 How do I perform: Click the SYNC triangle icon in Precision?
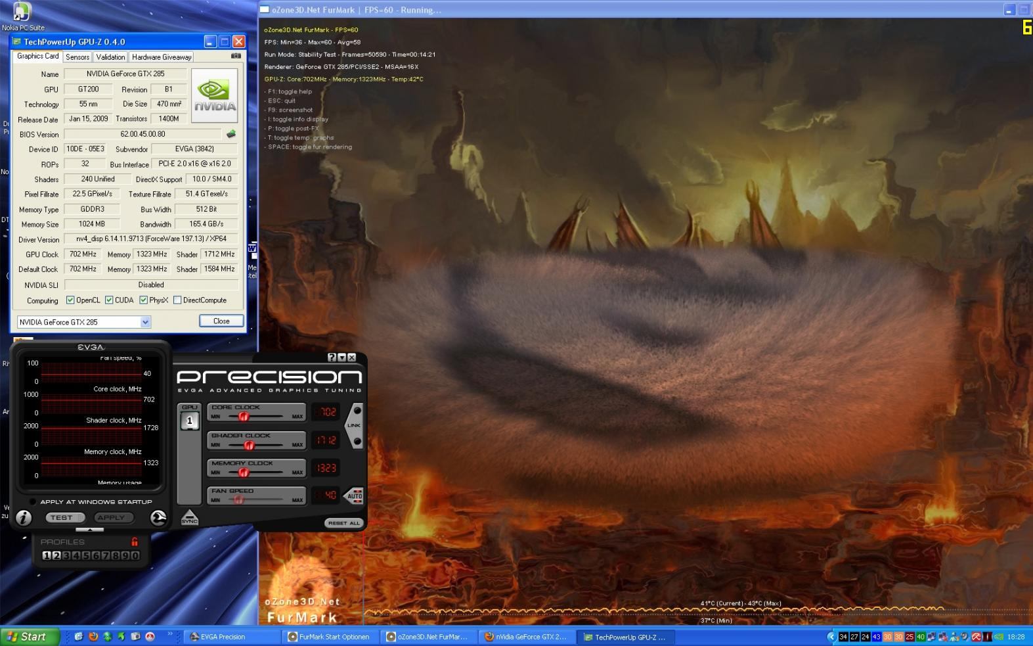click(189, 518)
